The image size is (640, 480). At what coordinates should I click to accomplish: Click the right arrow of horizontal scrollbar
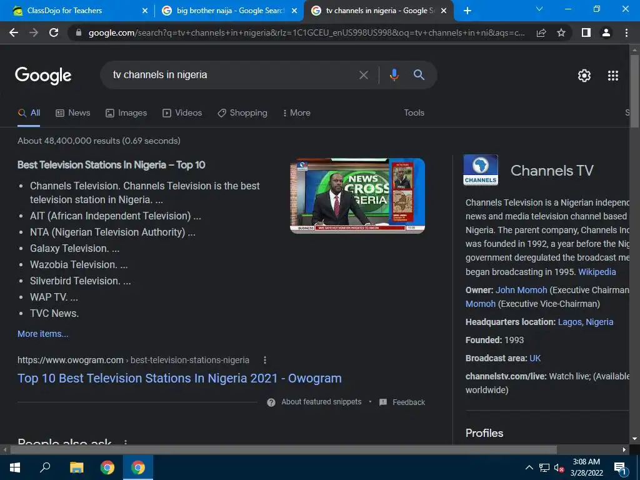[624, 450]
